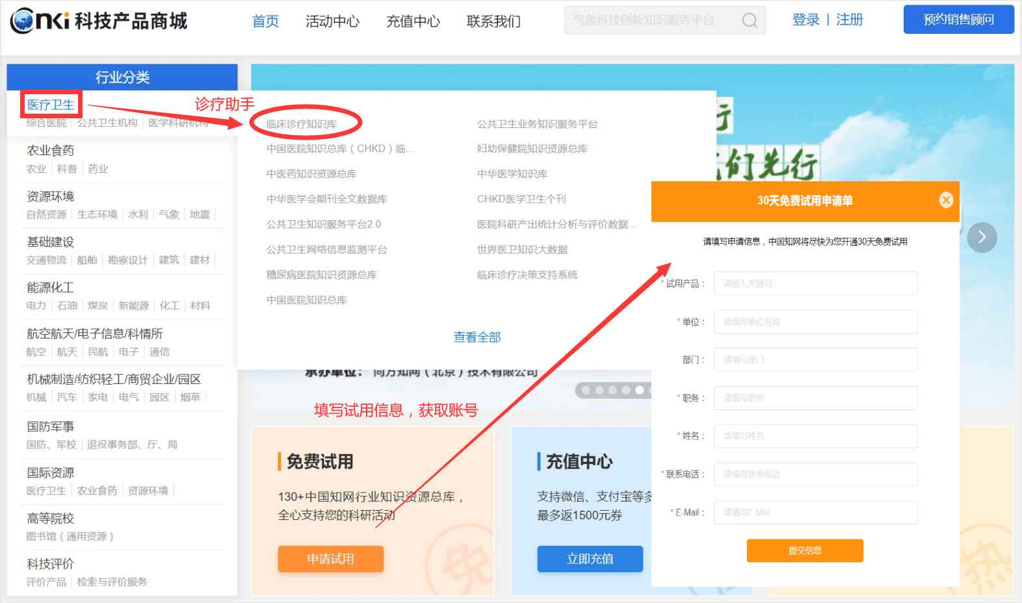Open 航空航天/电子信息/科情所 category
The image size is (1022, 603).
tap(95, 333)
